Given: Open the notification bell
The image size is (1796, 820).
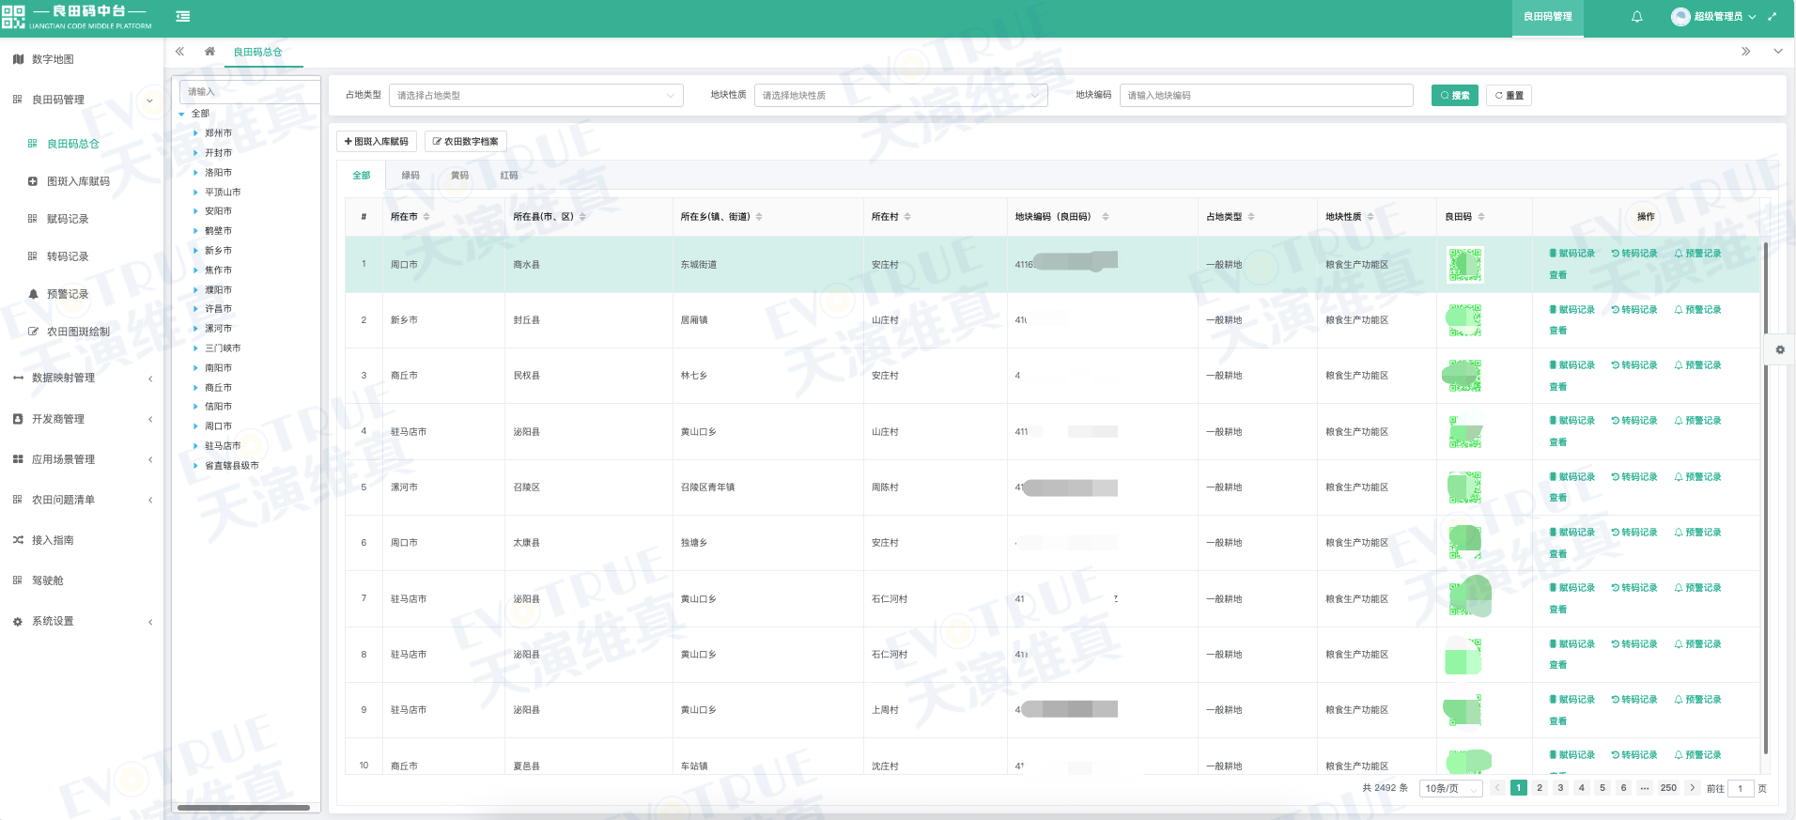Looking at the screenshot, I should pos(1636,16).
